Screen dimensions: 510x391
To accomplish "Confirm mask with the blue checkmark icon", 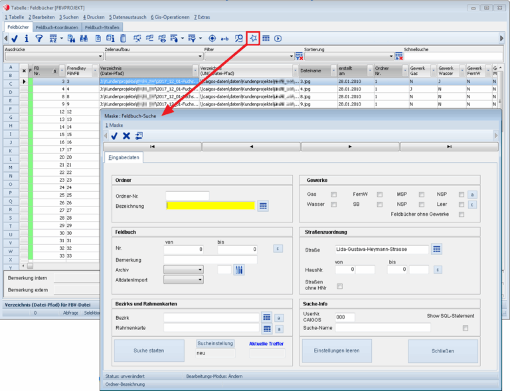I will [114, 135].
